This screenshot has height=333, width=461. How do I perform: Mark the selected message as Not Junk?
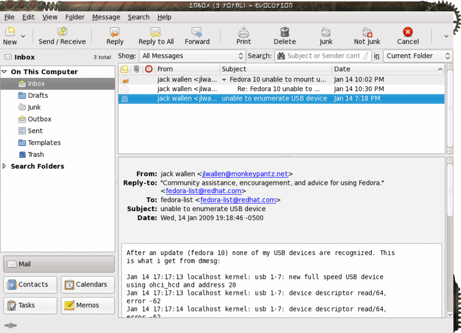tap(367, 36)
